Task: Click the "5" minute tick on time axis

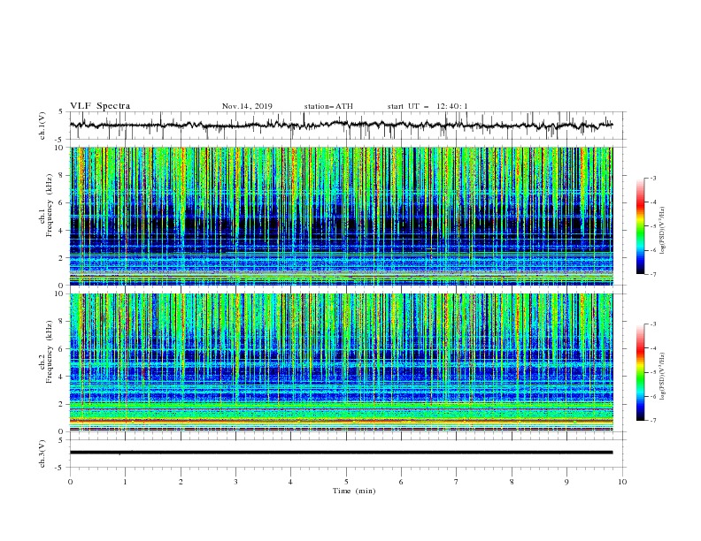Action: 346,482
